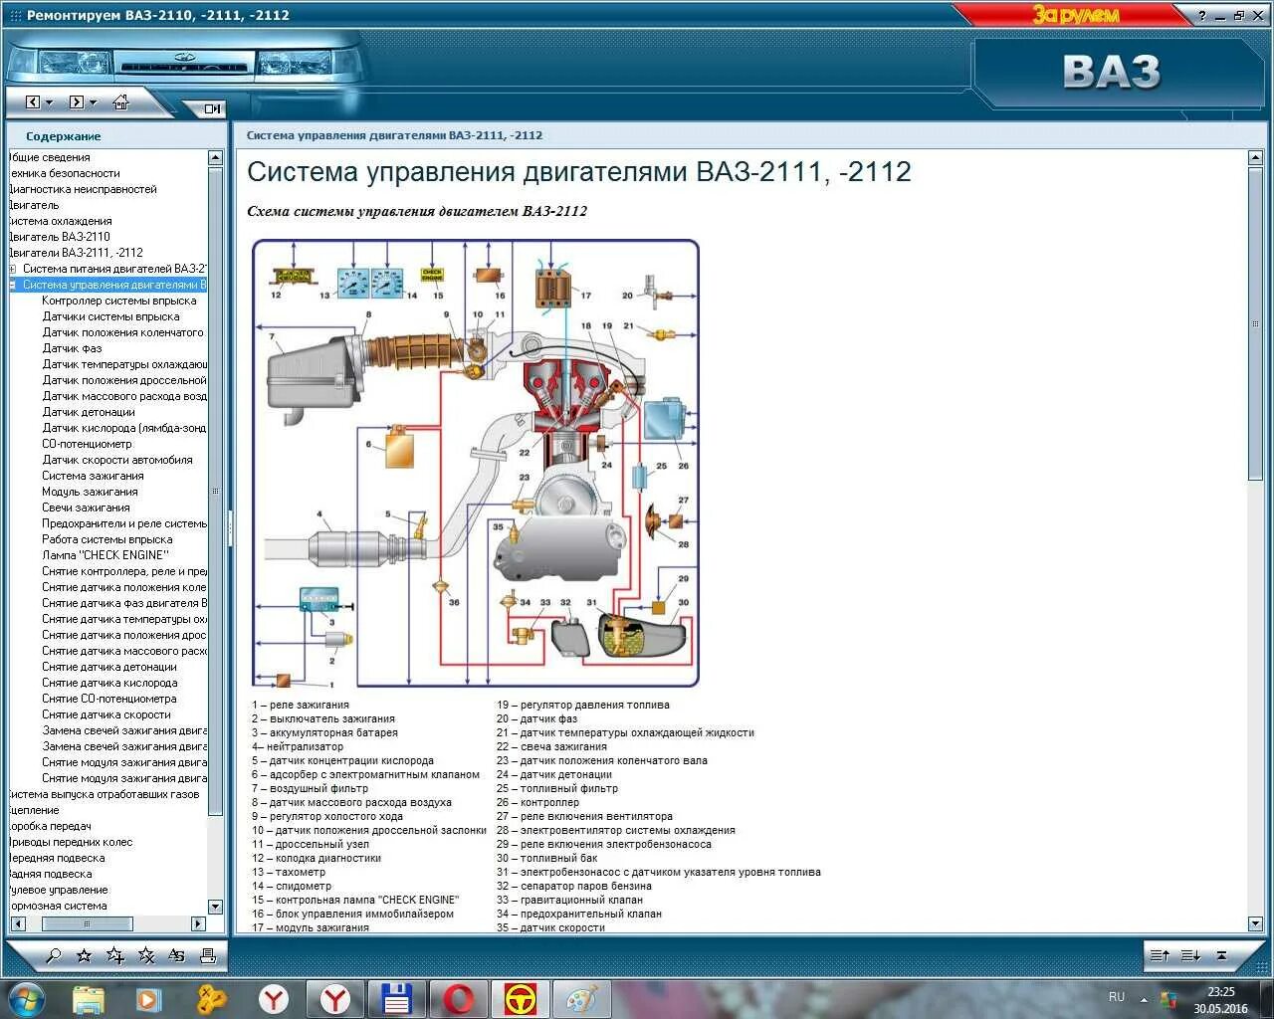Open the home page via house icon
Viewport: 1274px width, 1019px height.
[x=120, y=102]
